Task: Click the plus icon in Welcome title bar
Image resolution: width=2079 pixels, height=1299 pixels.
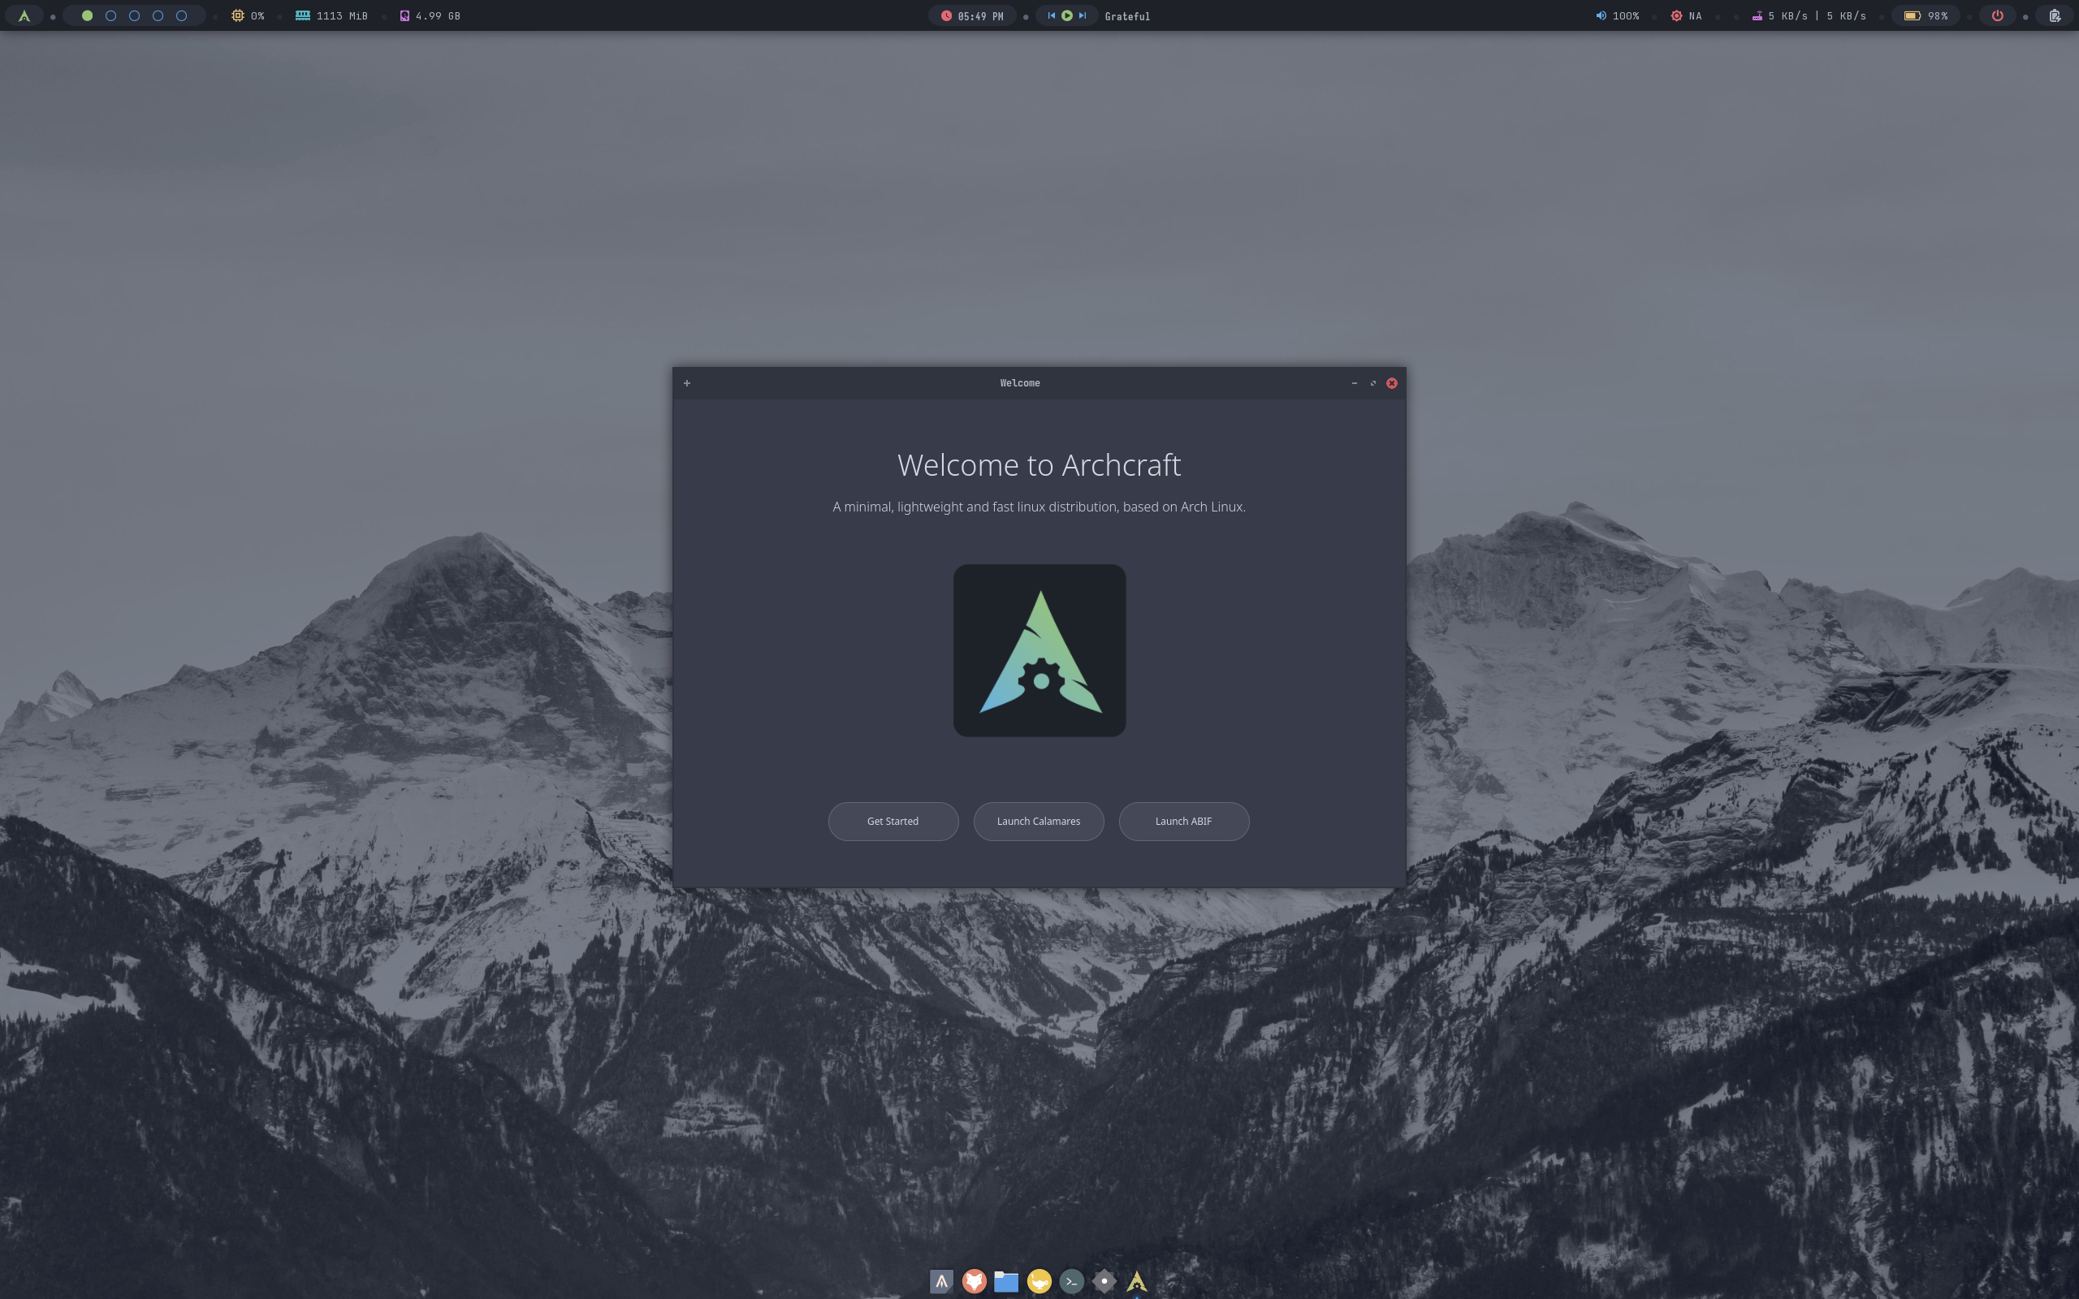Action: coord(686,383)
